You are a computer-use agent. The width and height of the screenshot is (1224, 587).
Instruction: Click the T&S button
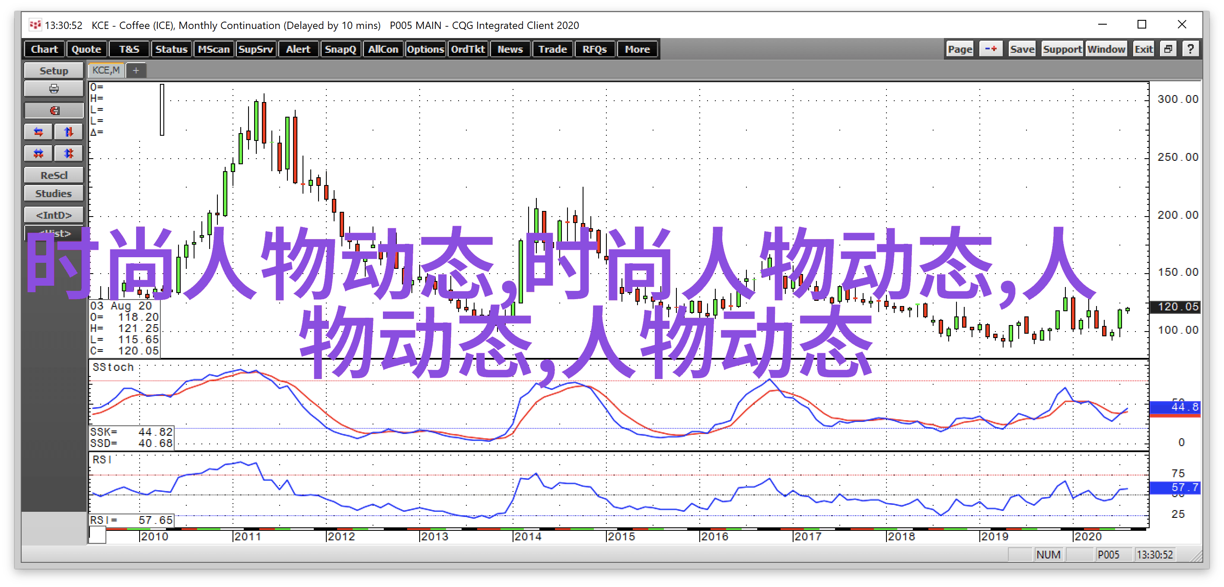click(x=129, y=49)
